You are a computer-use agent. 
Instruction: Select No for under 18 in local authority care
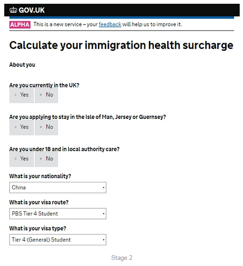coord(46,159)
